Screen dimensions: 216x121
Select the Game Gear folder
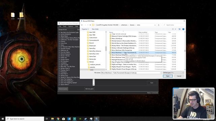point(92,56)
